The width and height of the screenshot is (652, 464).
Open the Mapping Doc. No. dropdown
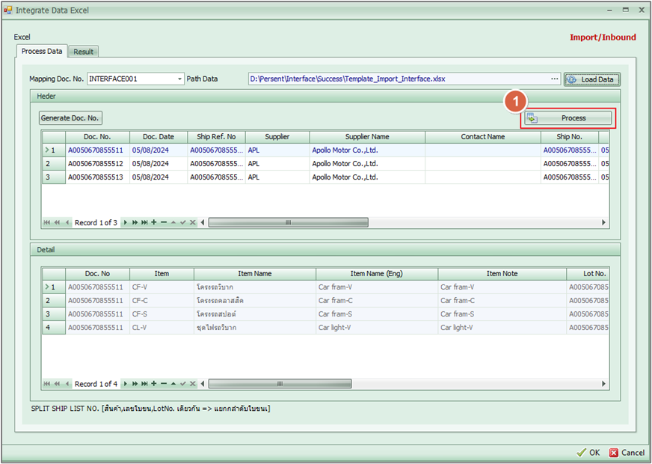180,79
